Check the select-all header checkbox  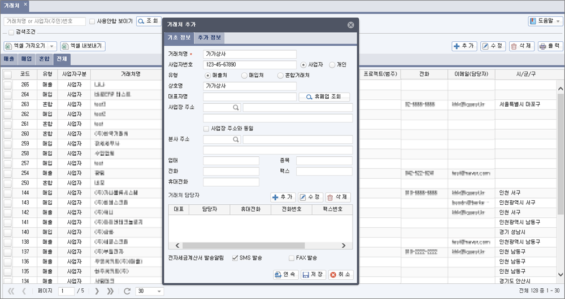[x=7, y=74]
